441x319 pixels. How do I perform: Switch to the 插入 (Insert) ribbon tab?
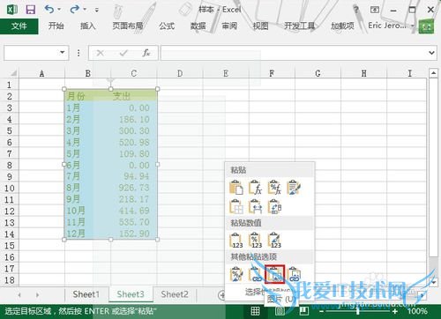pyautogui.click(x=88, y=26)
